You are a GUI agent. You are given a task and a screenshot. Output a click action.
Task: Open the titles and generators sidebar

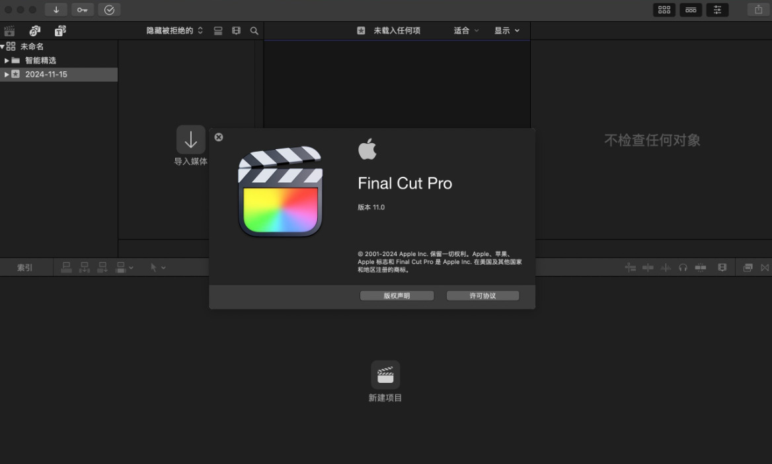tap(60, 31)
